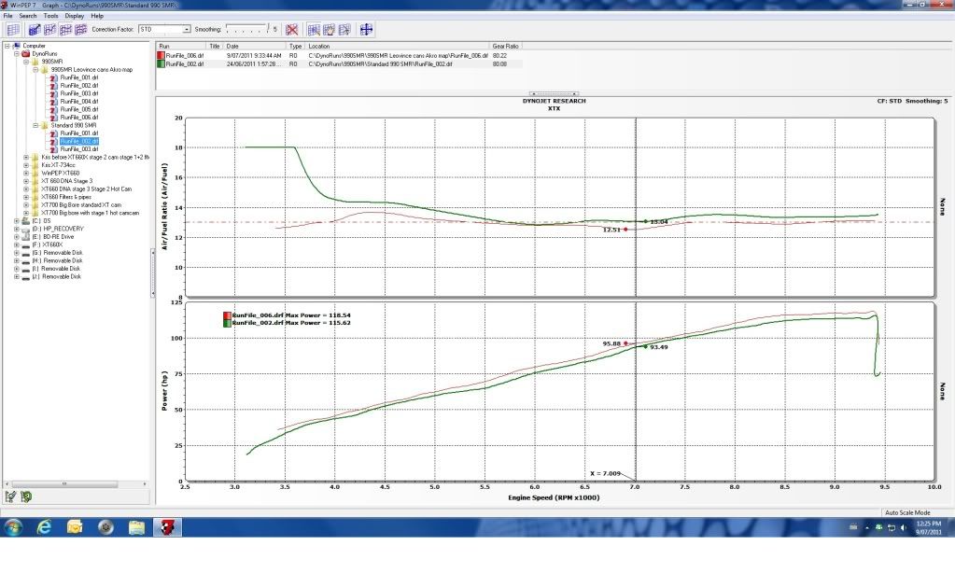Screen dimensions: 955x573
Task: Collapse the Standard 990 SMR folder
Action: click(35, 125)
